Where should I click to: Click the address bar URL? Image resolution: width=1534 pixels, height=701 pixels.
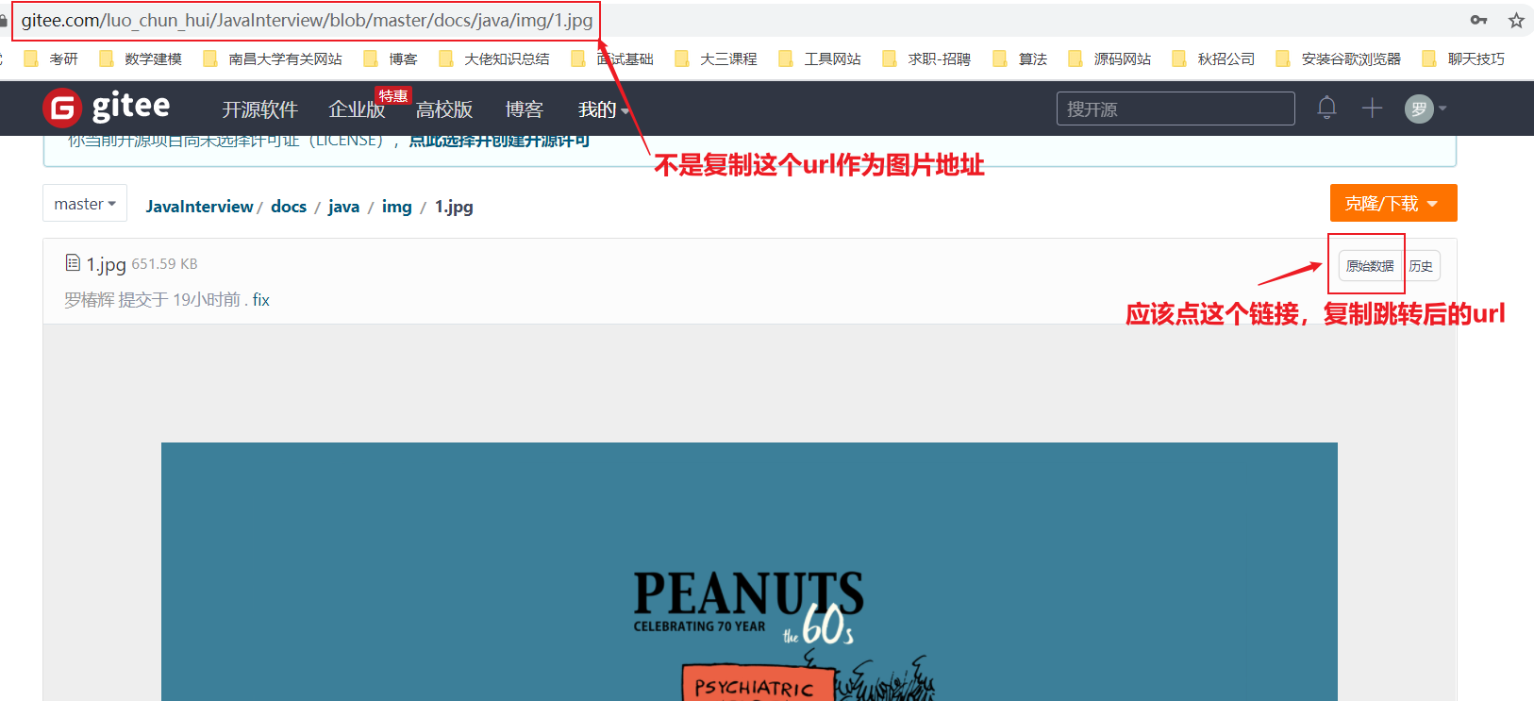tap(307, 20)
